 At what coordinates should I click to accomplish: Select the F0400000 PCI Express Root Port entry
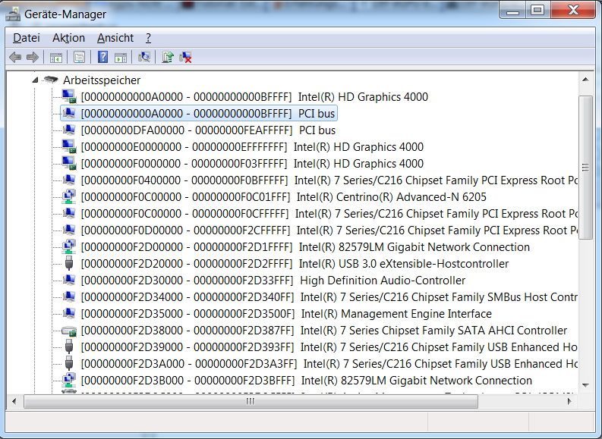[x=329, y=180]
